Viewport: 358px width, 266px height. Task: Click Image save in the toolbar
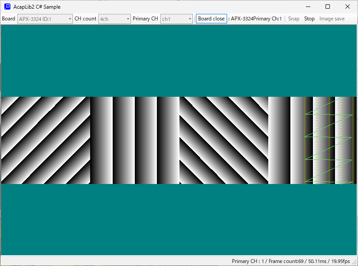pos(332,19)
